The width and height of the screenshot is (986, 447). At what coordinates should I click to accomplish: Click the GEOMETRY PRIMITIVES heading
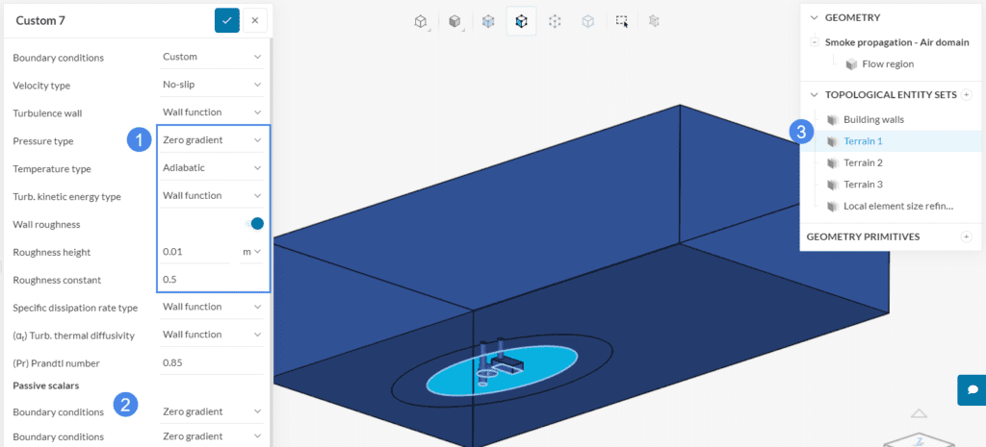point(863,236)
